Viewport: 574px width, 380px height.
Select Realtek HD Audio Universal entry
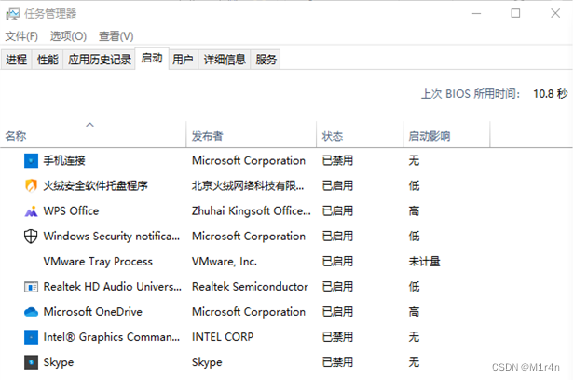113,287
